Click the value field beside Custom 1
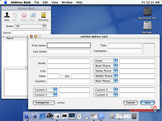 point(75,90)
